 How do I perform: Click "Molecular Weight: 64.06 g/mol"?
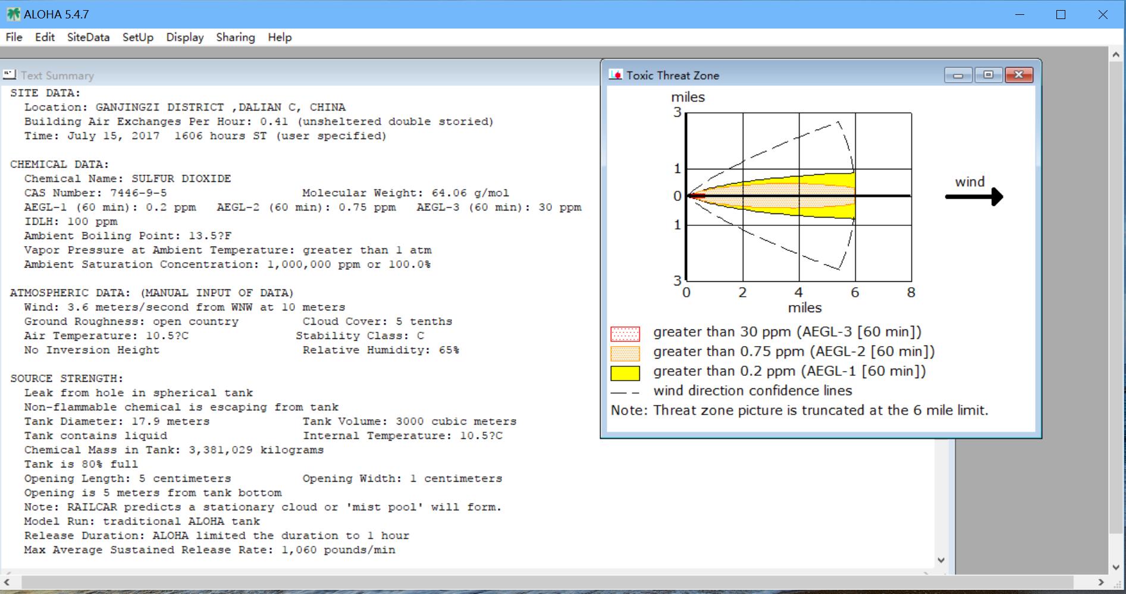point(406,193)
